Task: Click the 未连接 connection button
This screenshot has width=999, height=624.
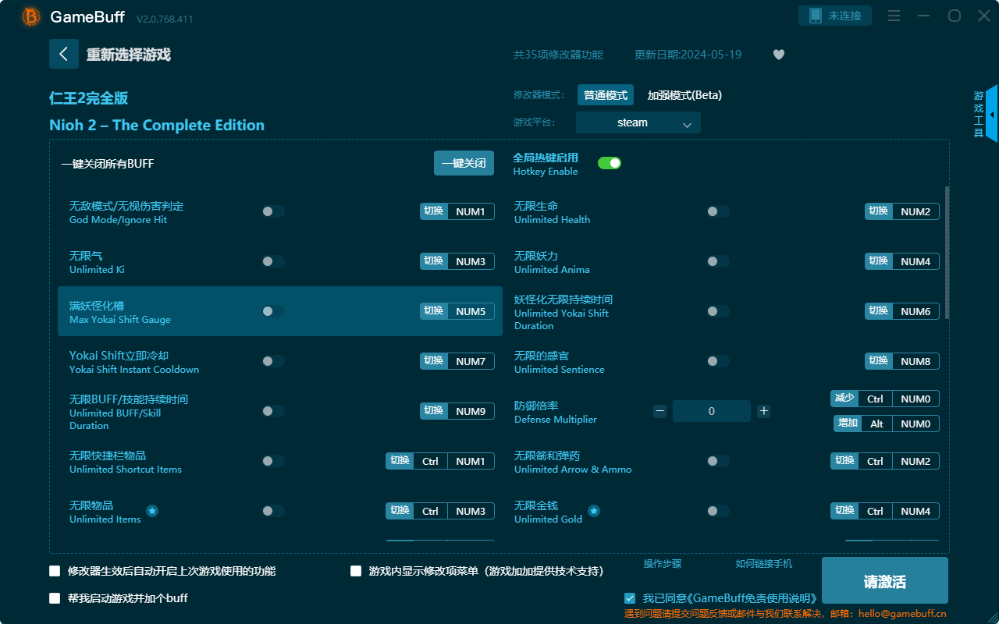Action: pyautogui.click(x=835, y=16)
